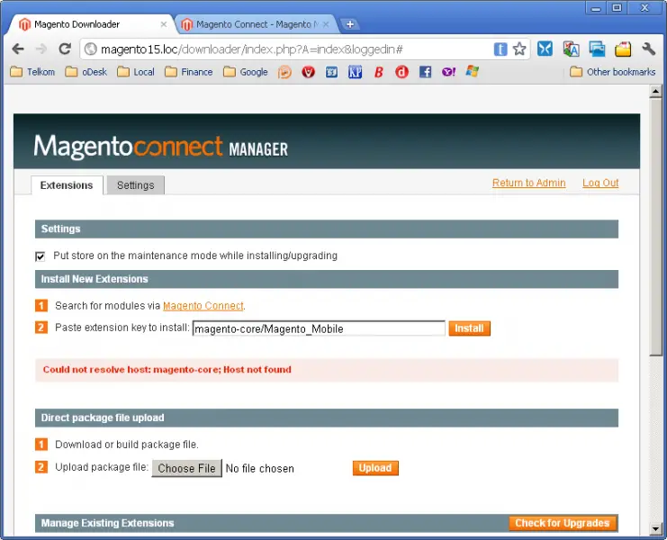The height and width of the screenshot is (540, 667).
Task: Open the Settings tab
Action: tap(136, 185)
